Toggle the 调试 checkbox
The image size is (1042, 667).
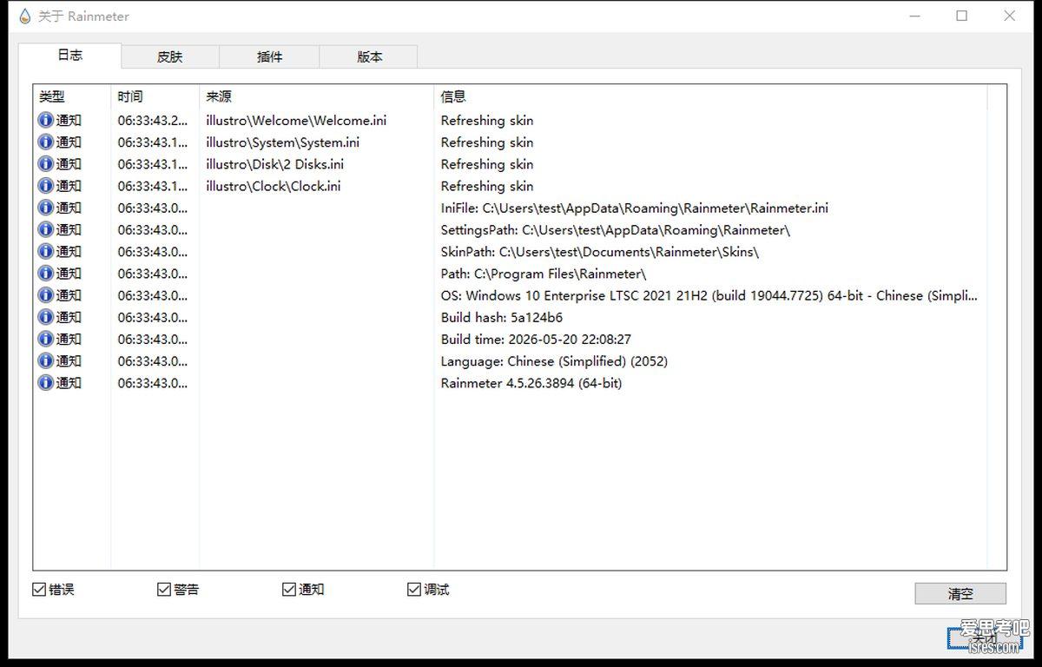click(414, 590)
